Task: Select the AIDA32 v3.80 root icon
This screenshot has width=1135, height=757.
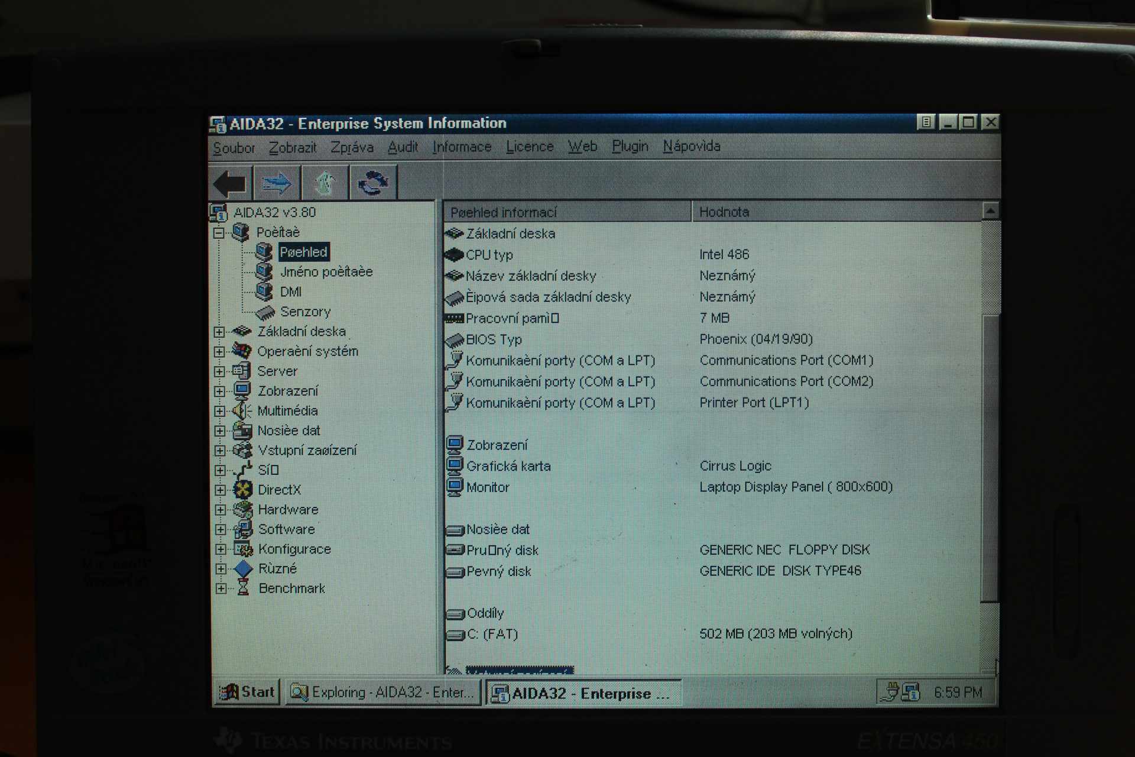Action: click(x=219, y=212)
